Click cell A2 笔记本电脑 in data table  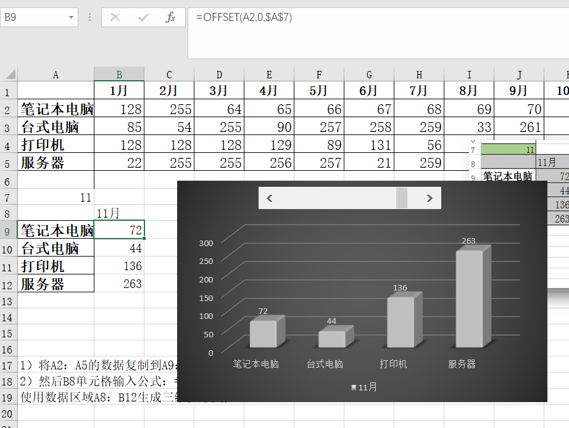point(56,109)
